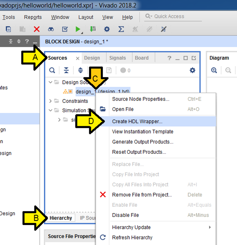
Task: Collapse all in Flow Navigator header
Action: (x=10, y=41)
